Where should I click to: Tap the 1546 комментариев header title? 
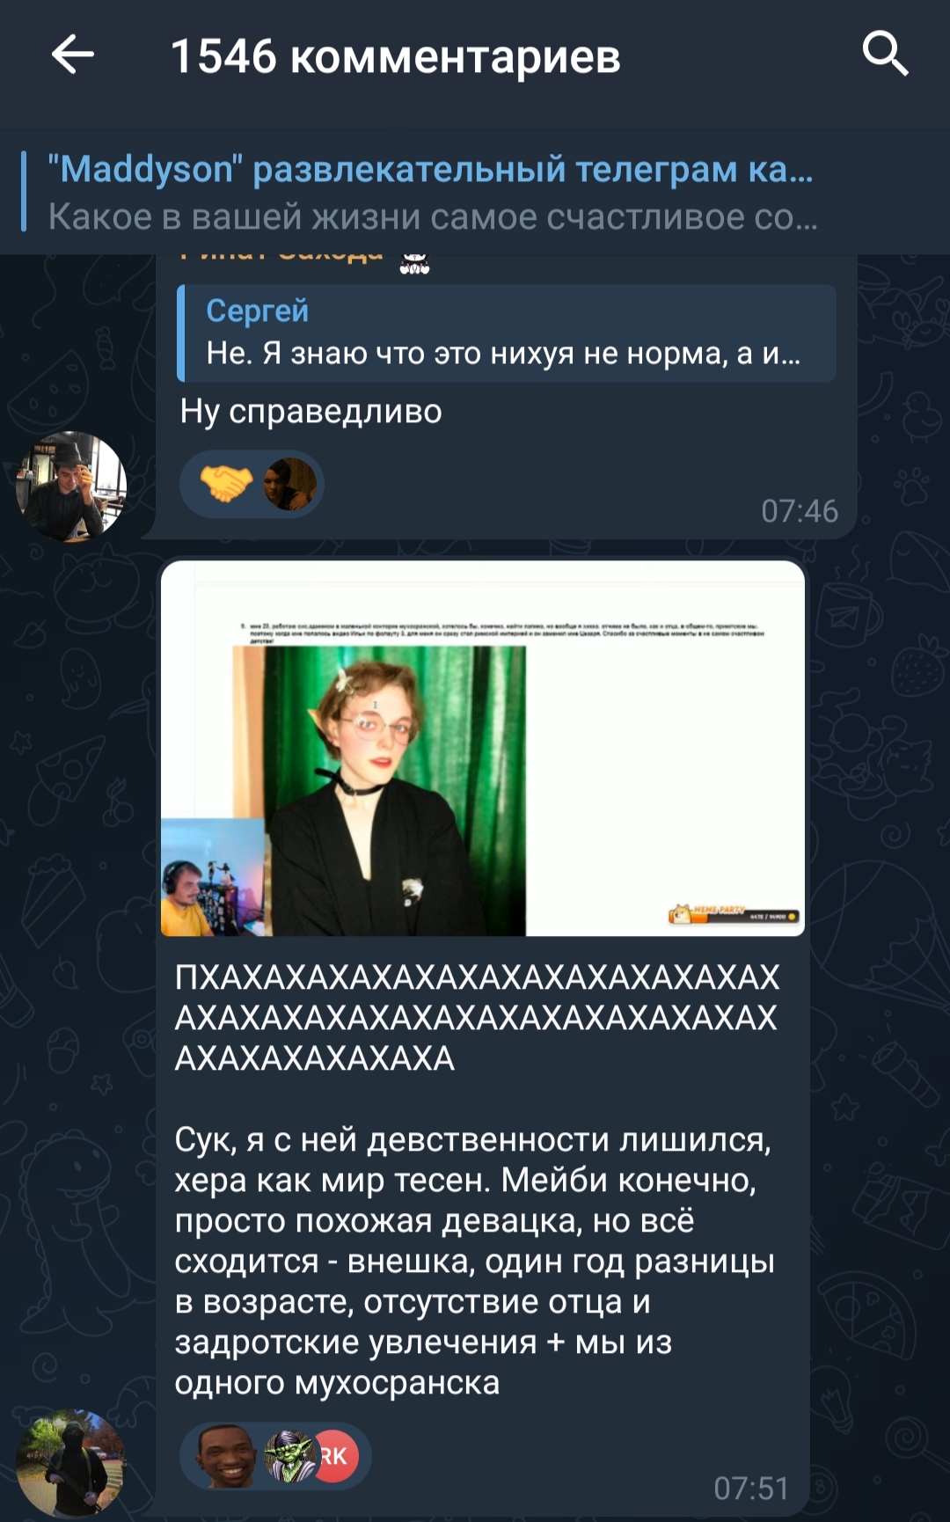pyautogui.click(x=396, y=56)
